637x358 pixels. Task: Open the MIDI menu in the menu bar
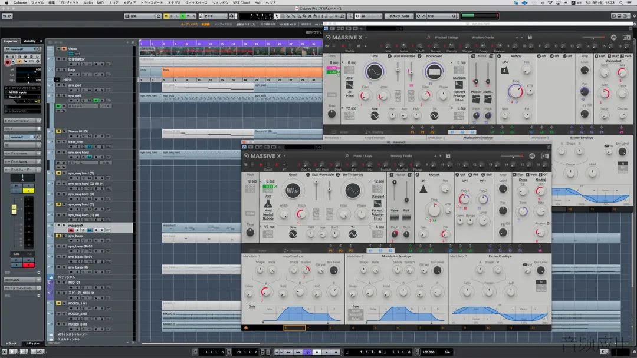(x=101, y=3)
